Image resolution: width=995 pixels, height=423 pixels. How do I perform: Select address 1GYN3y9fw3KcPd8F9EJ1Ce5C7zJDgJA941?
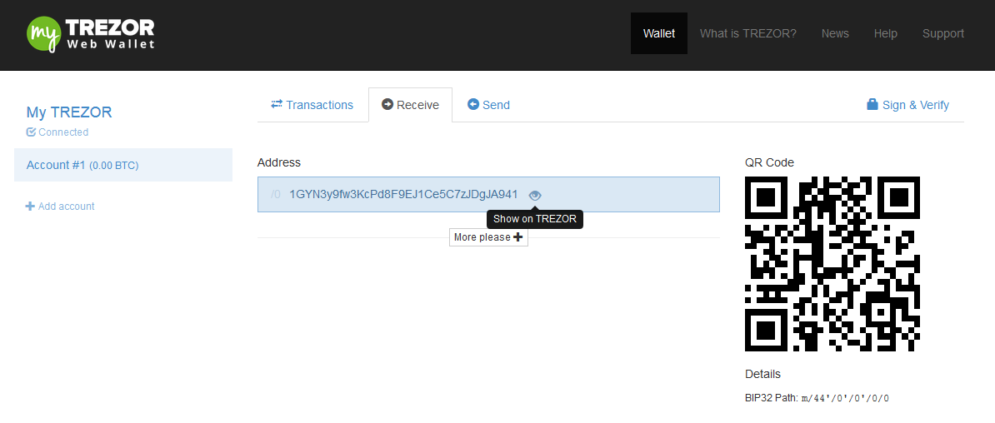coord(403,194)
